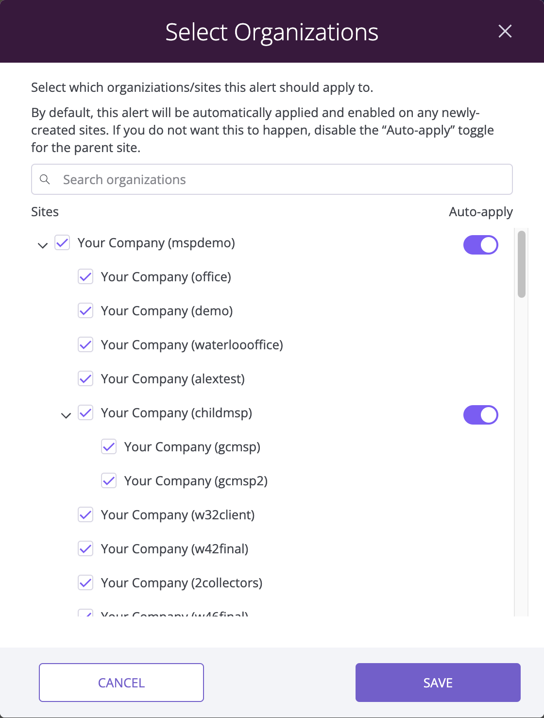The image size is (544, 718).
Task: Disable Auto-apply for Your Company (mspdemo)
Action: point(480,245)
